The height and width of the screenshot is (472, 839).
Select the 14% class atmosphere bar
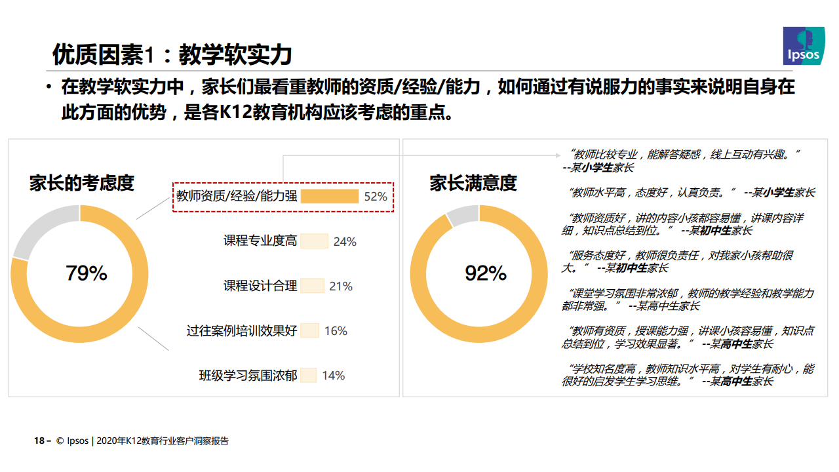(309, 375)
